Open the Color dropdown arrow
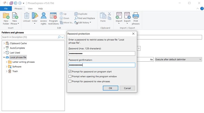The width and height of the screenshot is (204, 113). pyautogui.click(x=35, y=24)
